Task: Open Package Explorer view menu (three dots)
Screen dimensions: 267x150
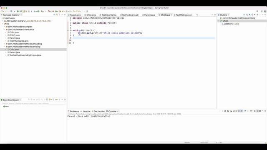Action: [x=60, y=15]
